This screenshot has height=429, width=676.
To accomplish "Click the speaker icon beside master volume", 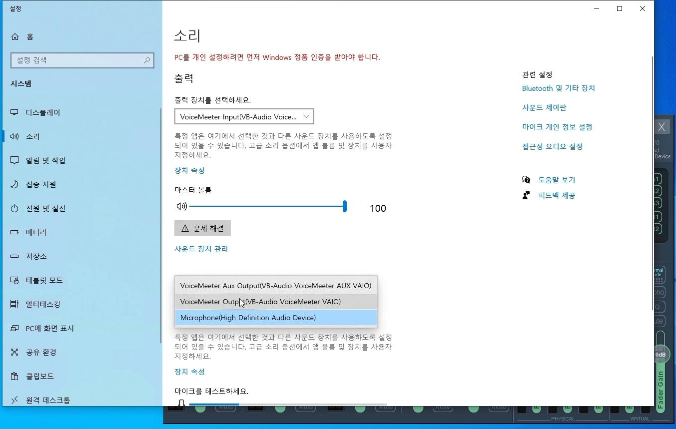I will [x=181, y=206].
